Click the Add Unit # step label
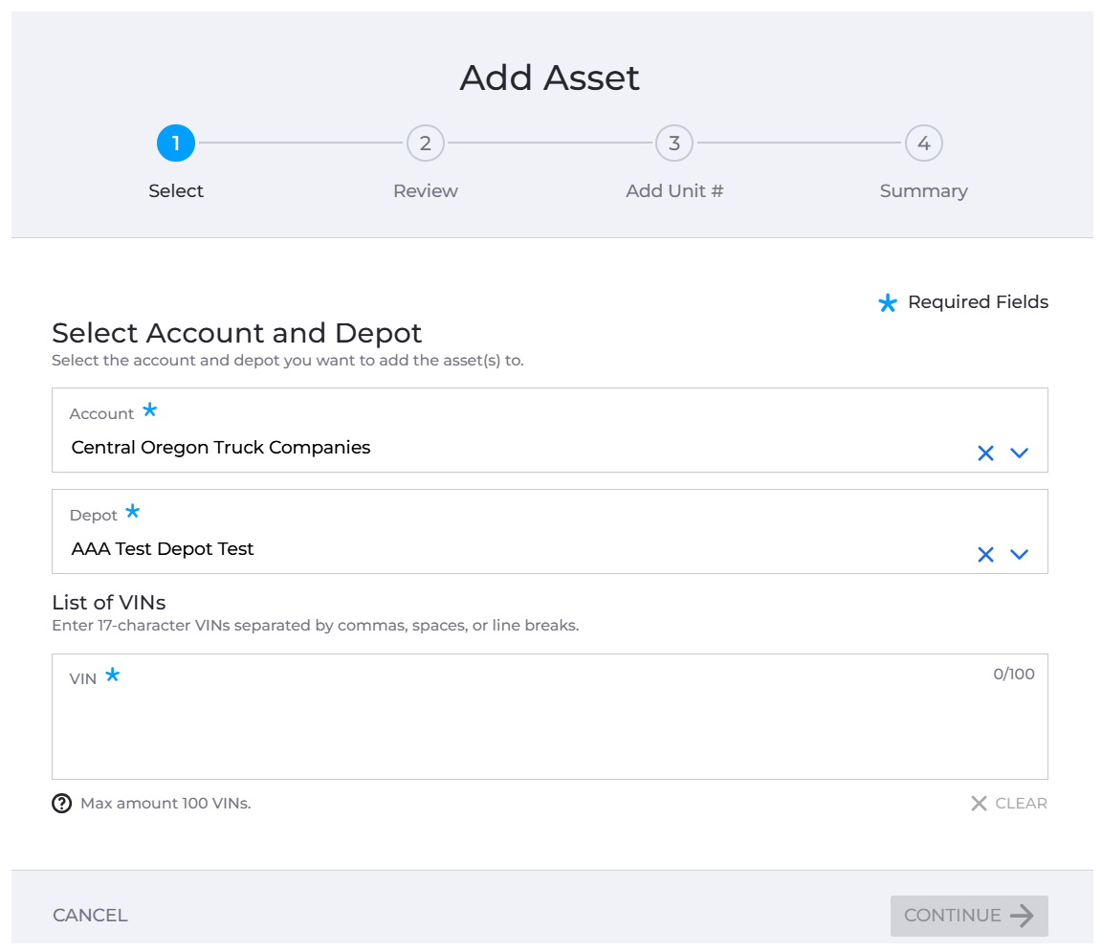 pos(674,191)
